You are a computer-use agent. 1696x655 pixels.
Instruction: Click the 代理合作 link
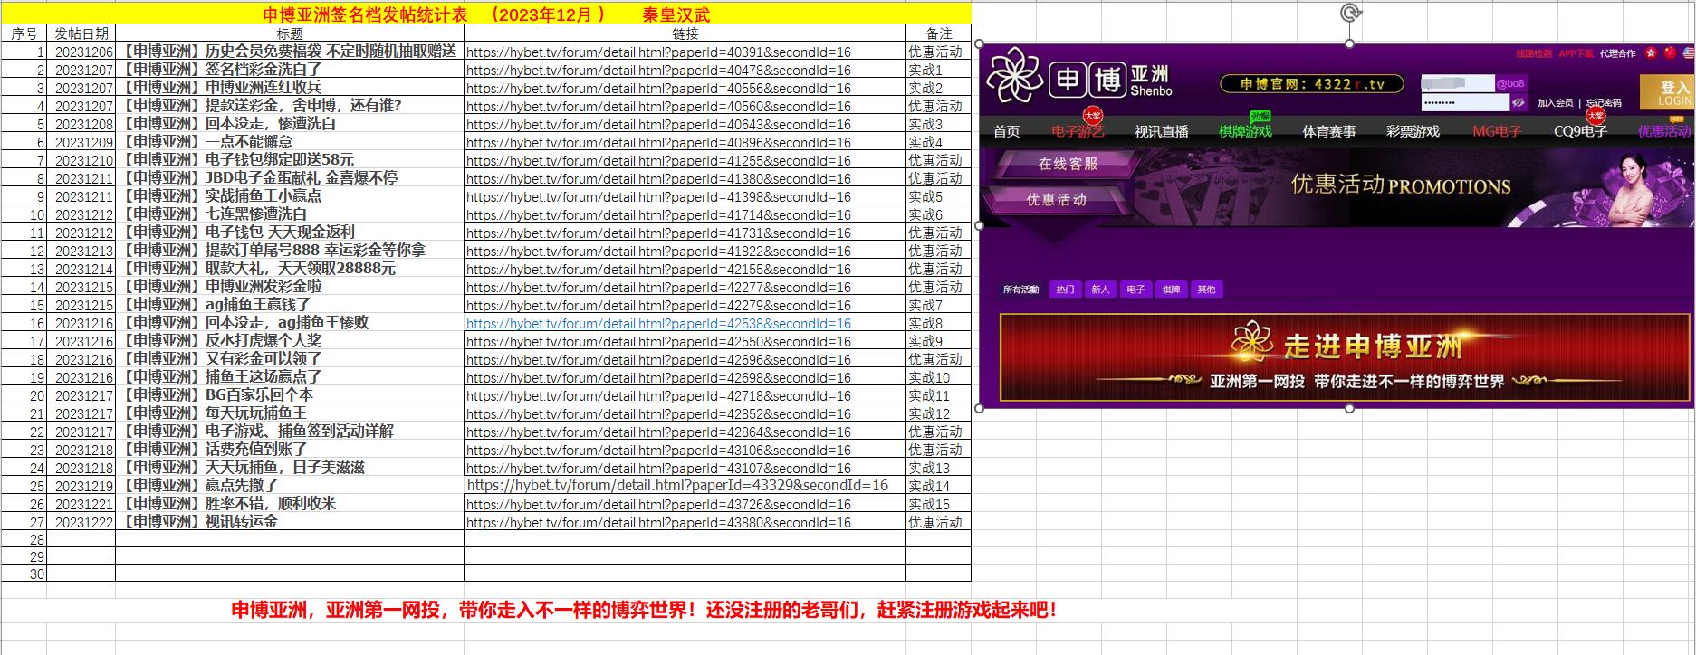(1617, 53)
